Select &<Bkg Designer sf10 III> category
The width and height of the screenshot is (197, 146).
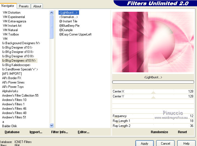(x=18, y=56)
